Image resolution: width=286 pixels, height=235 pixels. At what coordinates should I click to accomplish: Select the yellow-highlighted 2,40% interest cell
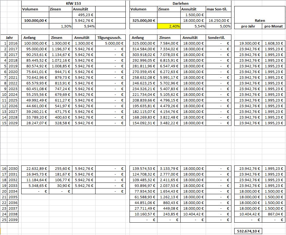[169, 26]
